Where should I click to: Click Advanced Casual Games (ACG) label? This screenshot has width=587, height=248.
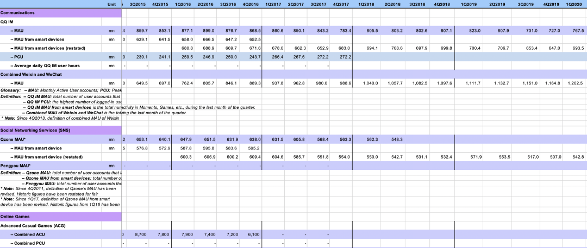pos(33,226)
